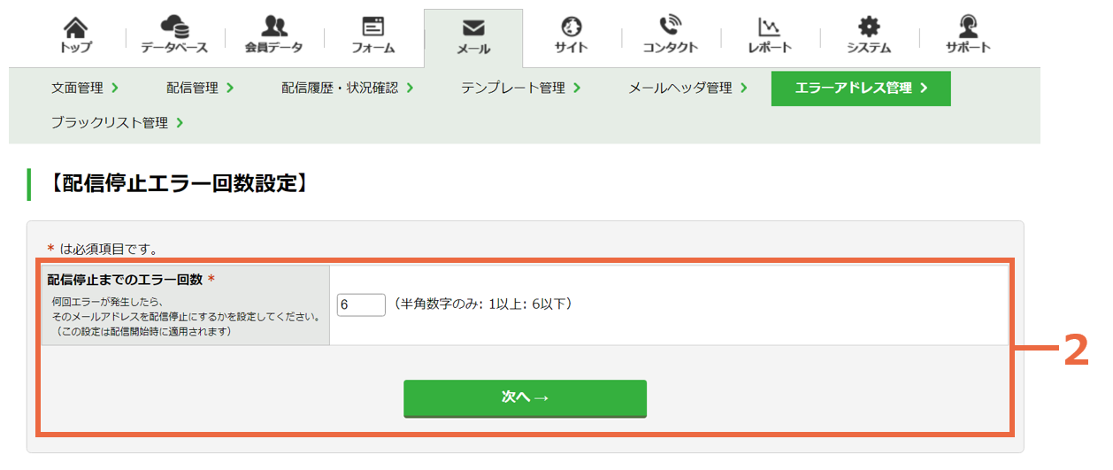Open テンプレート管理 submenu
Image resolution: width=1113 pixels, height=470 pixels.
(x=521, y=88)
